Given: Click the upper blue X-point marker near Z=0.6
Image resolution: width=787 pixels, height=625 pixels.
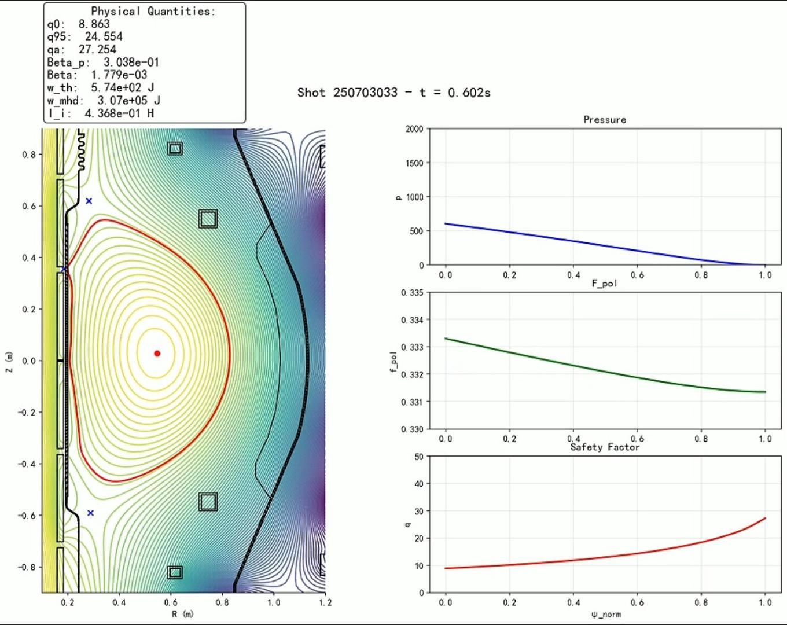Looking at the screenshot, I should coord(89,201).
